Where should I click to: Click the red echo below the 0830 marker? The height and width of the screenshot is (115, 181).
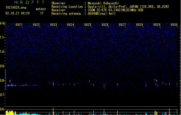[177, 85]
